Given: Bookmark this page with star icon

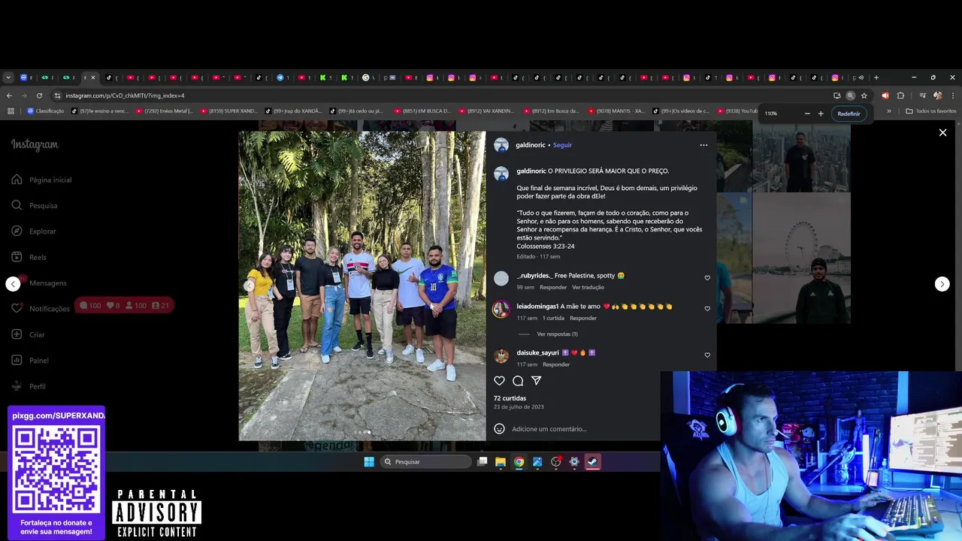Looking at the screenshot, I should [864, 95].
